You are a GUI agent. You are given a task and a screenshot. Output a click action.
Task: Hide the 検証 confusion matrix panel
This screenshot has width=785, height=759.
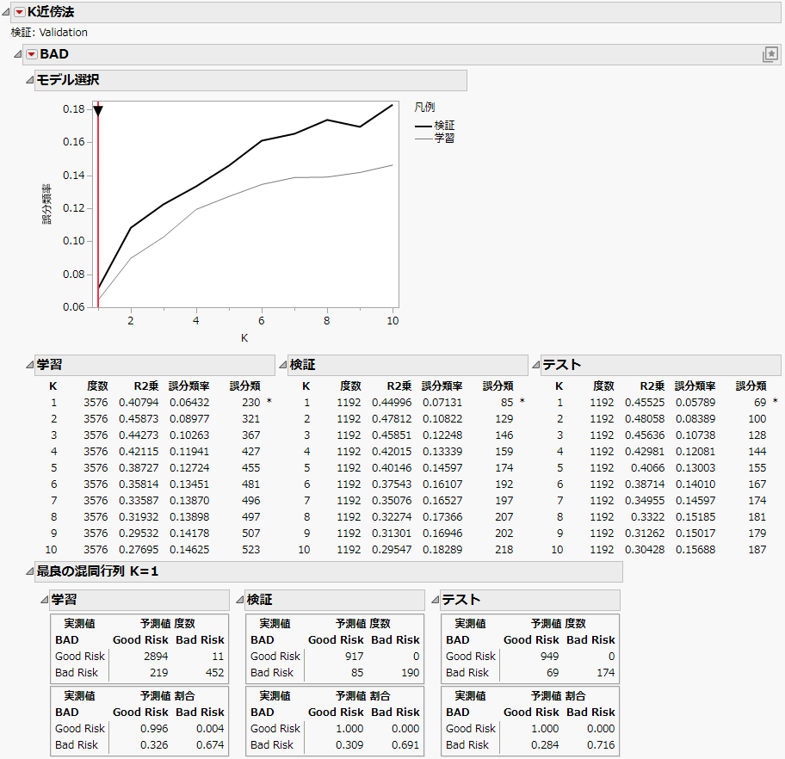pyautogui.click(x=238, y=600)
